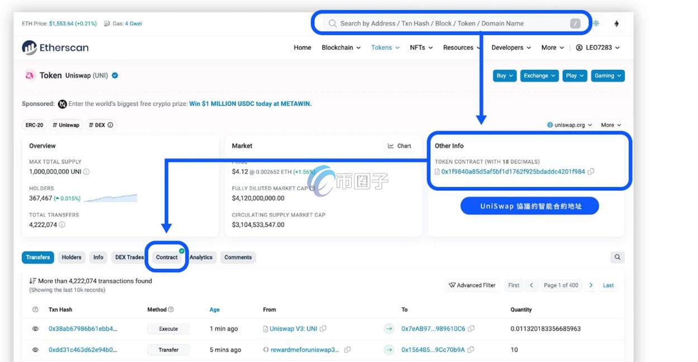Toggle the light/dark theme sun icon
This screenshot has height=362, width=698.
(595, 23)
